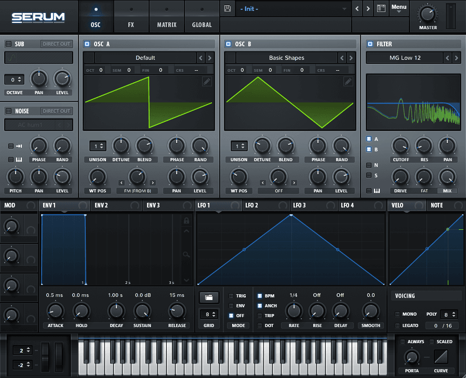Open the preset browser list icon

pos(381,8)
